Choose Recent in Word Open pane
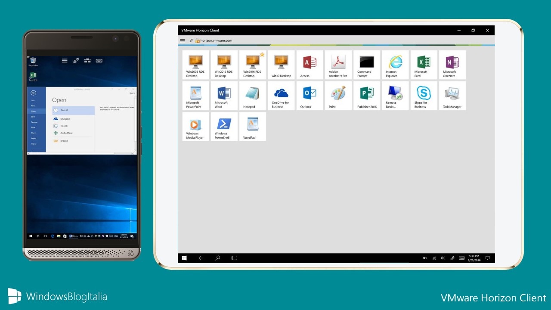Viewport: 551px width, 310px height. click(73, 110)
